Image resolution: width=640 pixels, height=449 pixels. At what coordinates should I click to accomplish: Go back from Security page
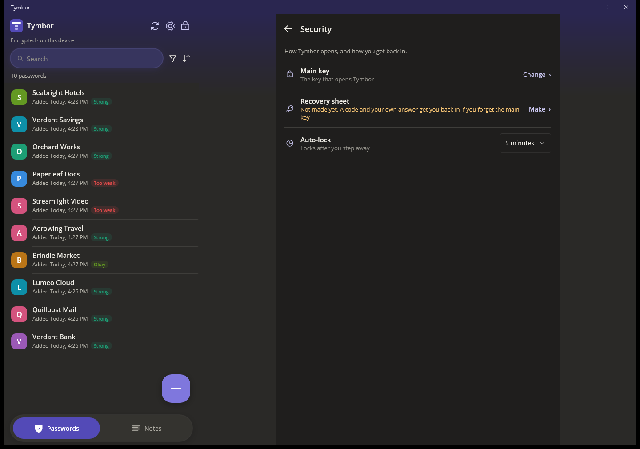288,29
